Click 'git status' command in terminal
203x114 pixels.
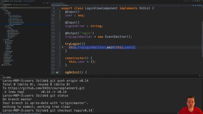(x=59, y=96)
